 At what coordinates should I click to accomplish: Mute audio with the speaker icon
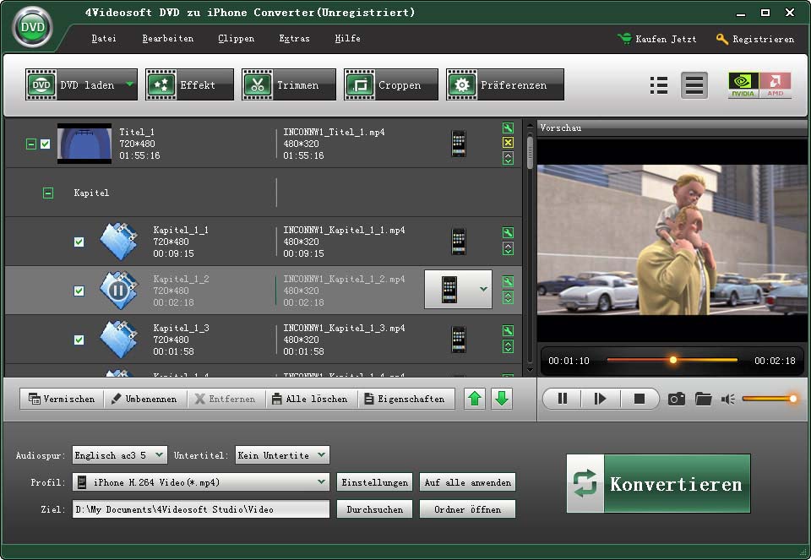point(727,399)
